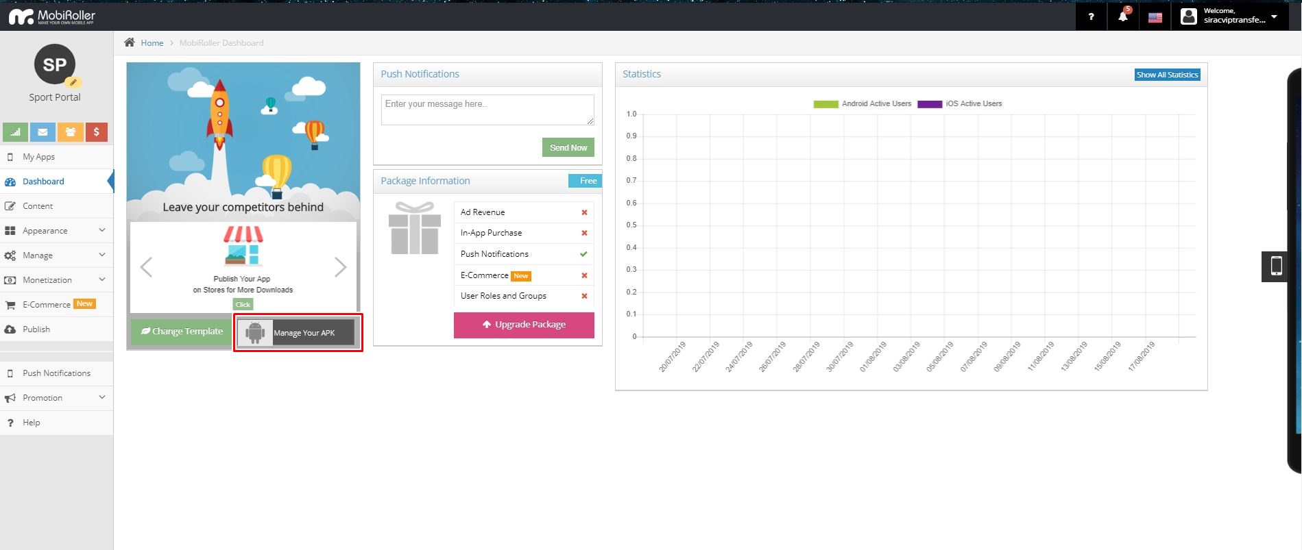Change language using US flag icon
The image size is (1302, 550).
point(1155,17)
